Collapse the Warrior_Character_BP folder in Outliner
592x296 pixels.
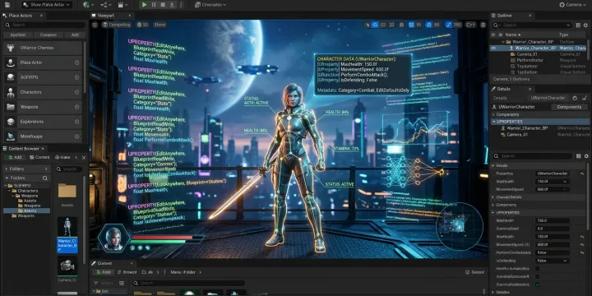(x=503, y=42)
